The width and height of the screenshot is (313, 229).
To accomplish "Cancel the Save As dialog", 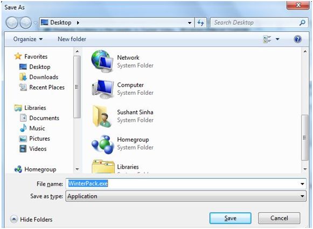I will (x=279, y=218).
